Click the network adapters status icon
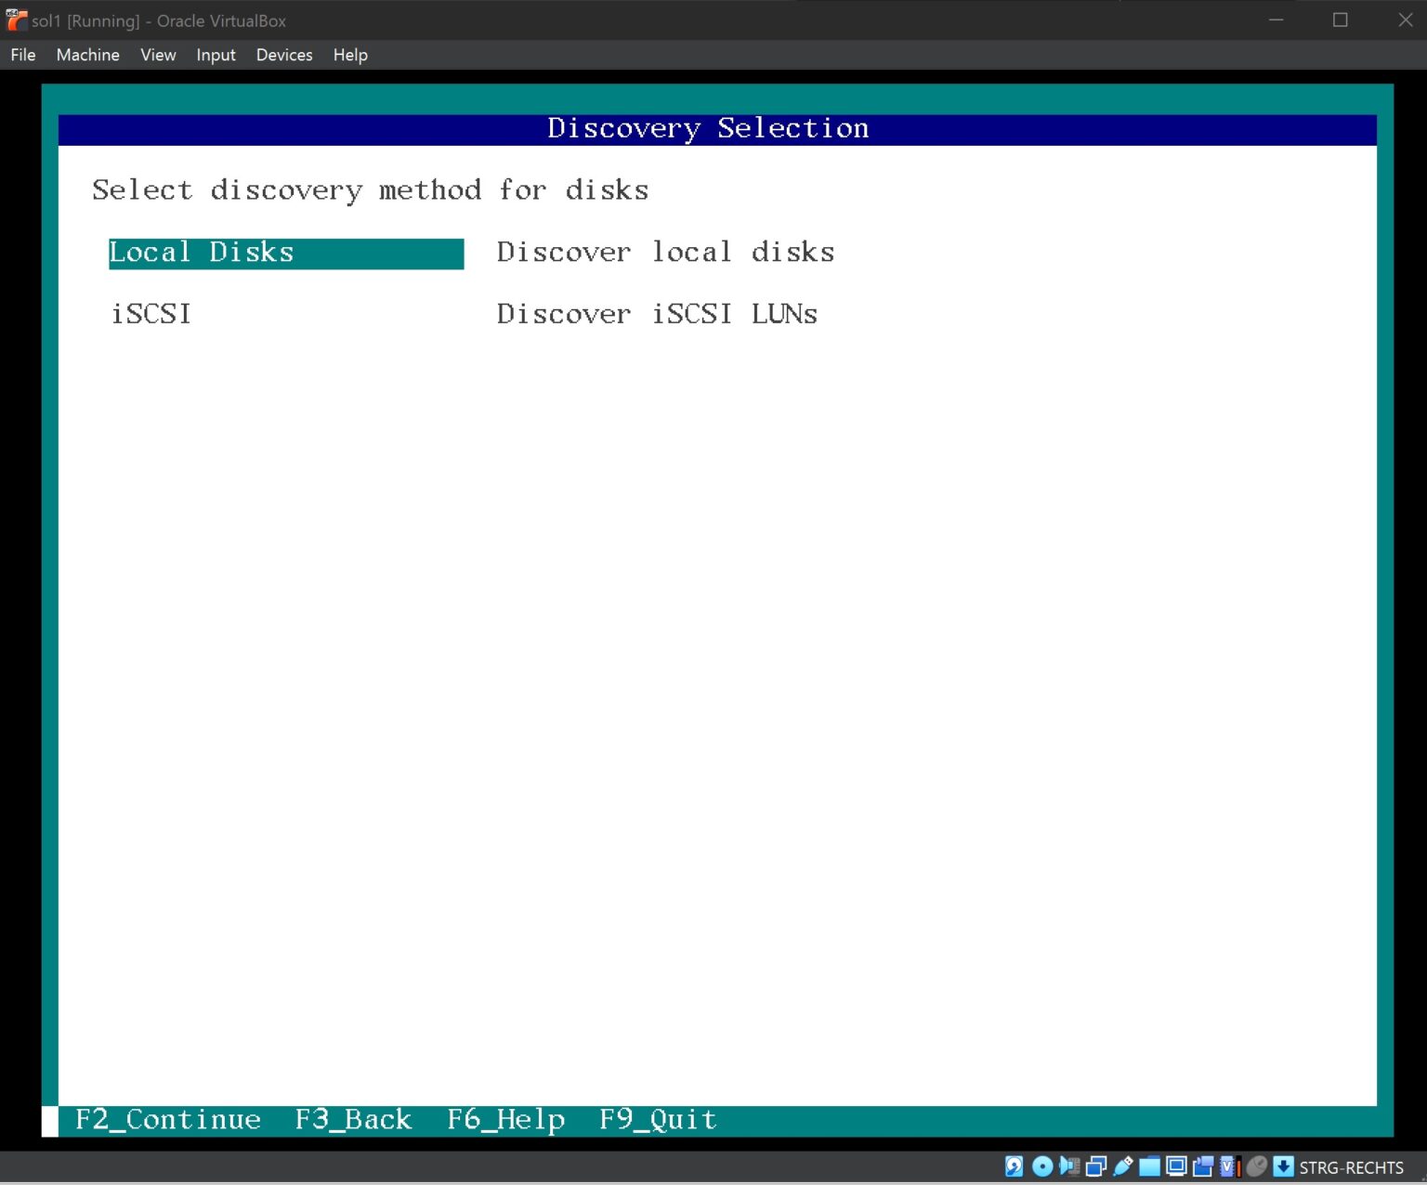1427x1185 pixels. point(1096,1166)
